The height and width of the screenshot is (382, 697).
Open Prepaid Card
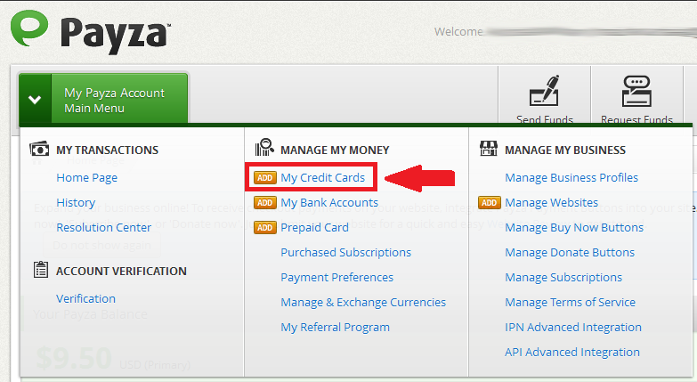[315, 228]
